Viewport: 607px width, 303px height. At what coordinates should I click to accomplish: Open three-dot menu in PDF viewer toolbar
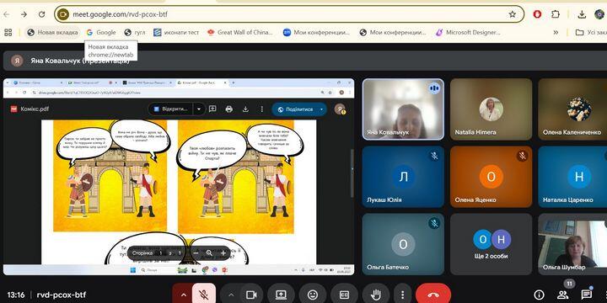click(261, 109)
